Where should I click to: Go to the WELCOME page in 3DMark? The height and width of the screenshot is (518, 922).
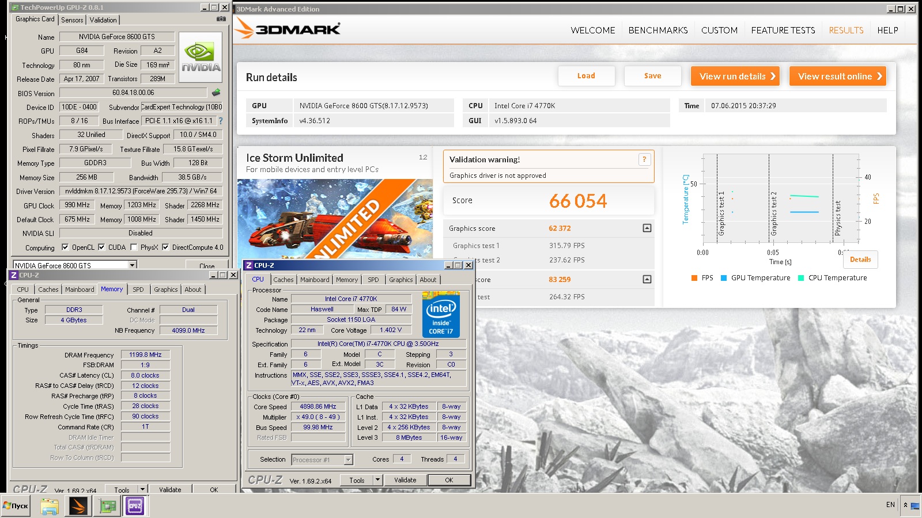pyautogui.click(x=593, y=31)
